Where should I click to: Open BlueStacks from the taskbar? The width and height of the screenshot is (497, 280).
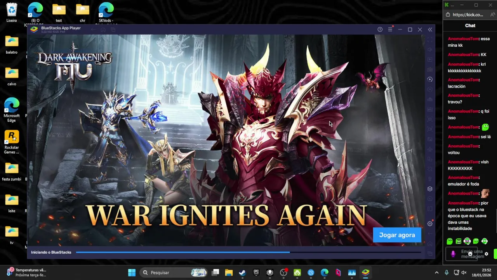click(x=365, y=273)
